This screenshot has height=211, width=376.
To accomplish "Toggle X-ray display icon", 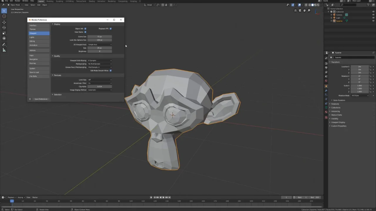I will (x=306, y=5).
